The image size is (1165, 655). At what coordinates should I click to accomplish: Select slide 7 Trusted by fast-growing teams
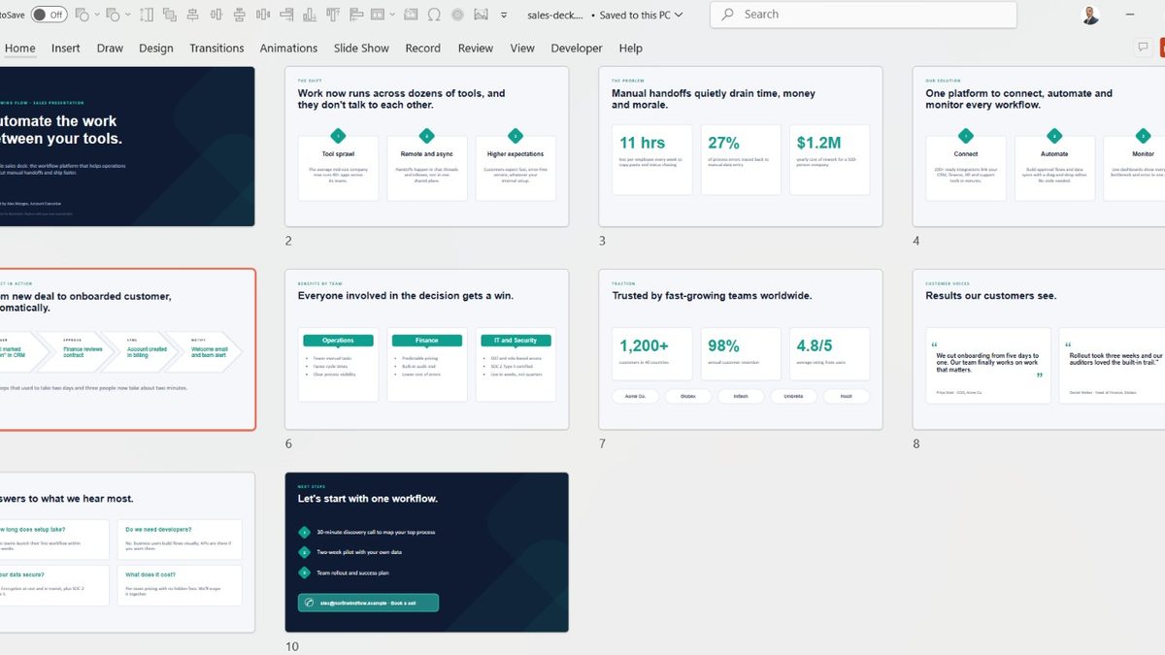point(741,349)
